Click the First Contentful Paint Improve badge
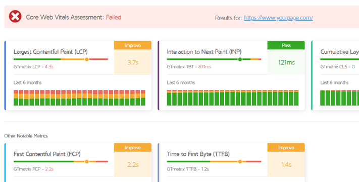The width and height of the screenshot is (359, 182). pyautogui.click(x=133, y=148)
